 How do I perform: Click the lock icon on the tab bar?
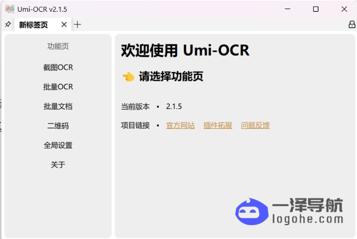352,25
